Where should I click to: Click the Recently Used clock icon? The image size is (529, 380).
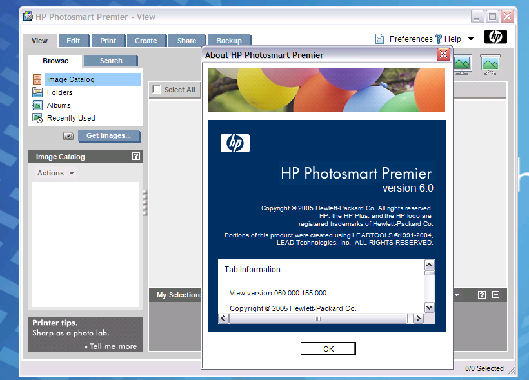pos(37,118)
